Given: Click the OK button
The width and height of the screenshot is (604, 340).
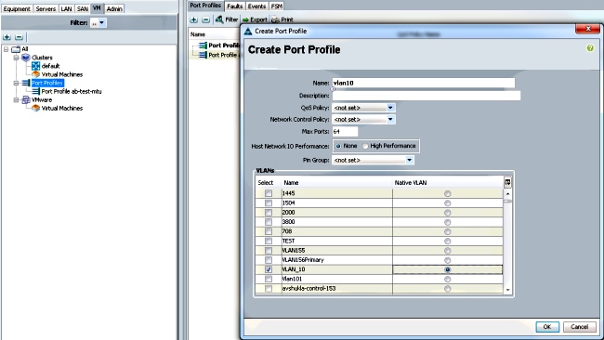Looking at the screenshot, I should 547,326.
